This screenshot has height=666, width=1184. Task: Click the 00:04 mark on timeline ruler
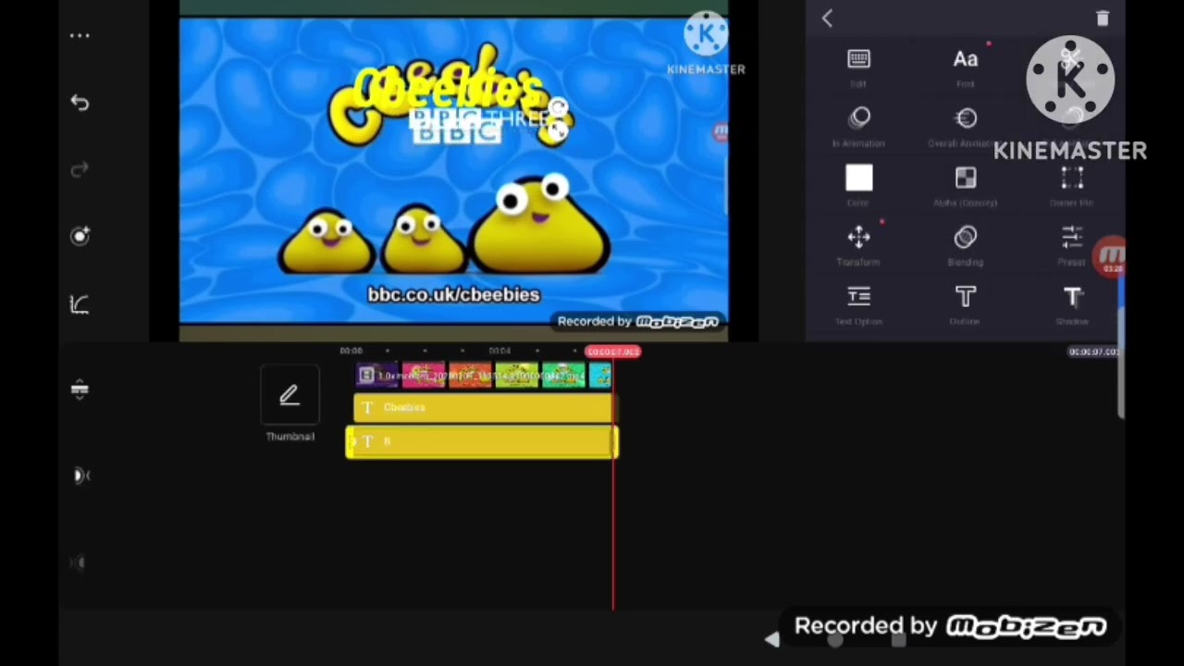[x=499, y=351]
